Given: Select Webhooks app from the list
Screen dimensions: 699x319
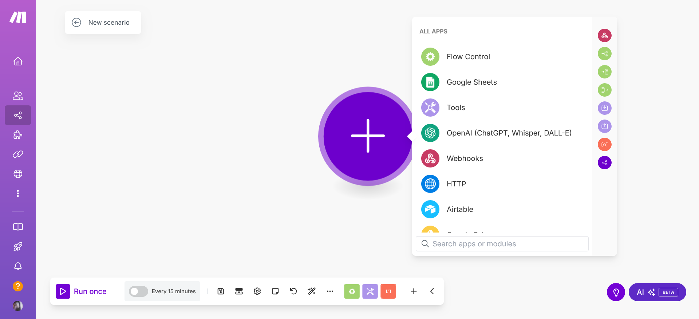Looking at the screenshot, I should 502,158.
